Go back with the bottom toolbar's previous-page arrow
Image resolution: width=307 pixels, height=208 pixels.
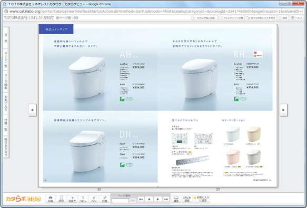tap(149, 199)
